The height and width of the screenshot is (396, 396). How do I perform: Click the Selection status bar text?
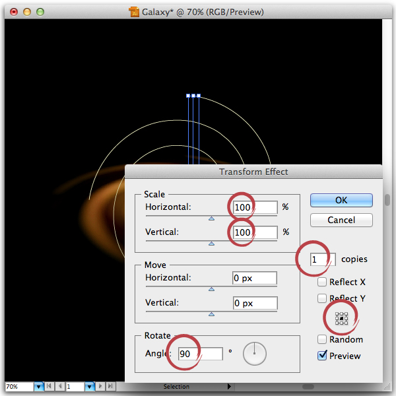176,386
